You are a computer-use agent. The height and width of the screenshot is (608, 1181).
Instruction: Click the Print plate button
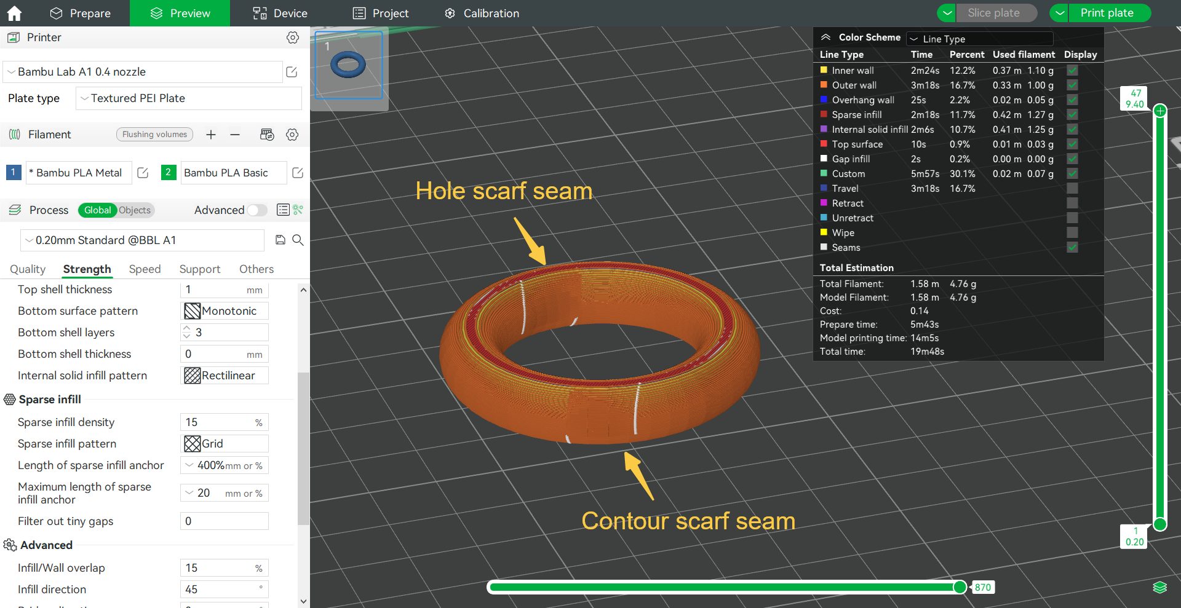[1107, 13]
